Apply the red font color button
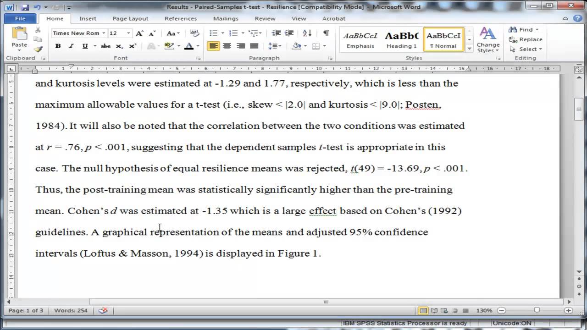The height and width of the screenshot is (330, 587). (x=188, y=46)
